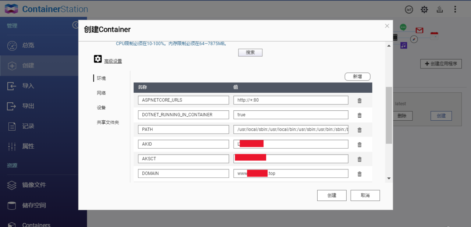This screenshot has width=471, height=227.
Task: Click 创建应用程序 button in background
Action: coord(441,64)
